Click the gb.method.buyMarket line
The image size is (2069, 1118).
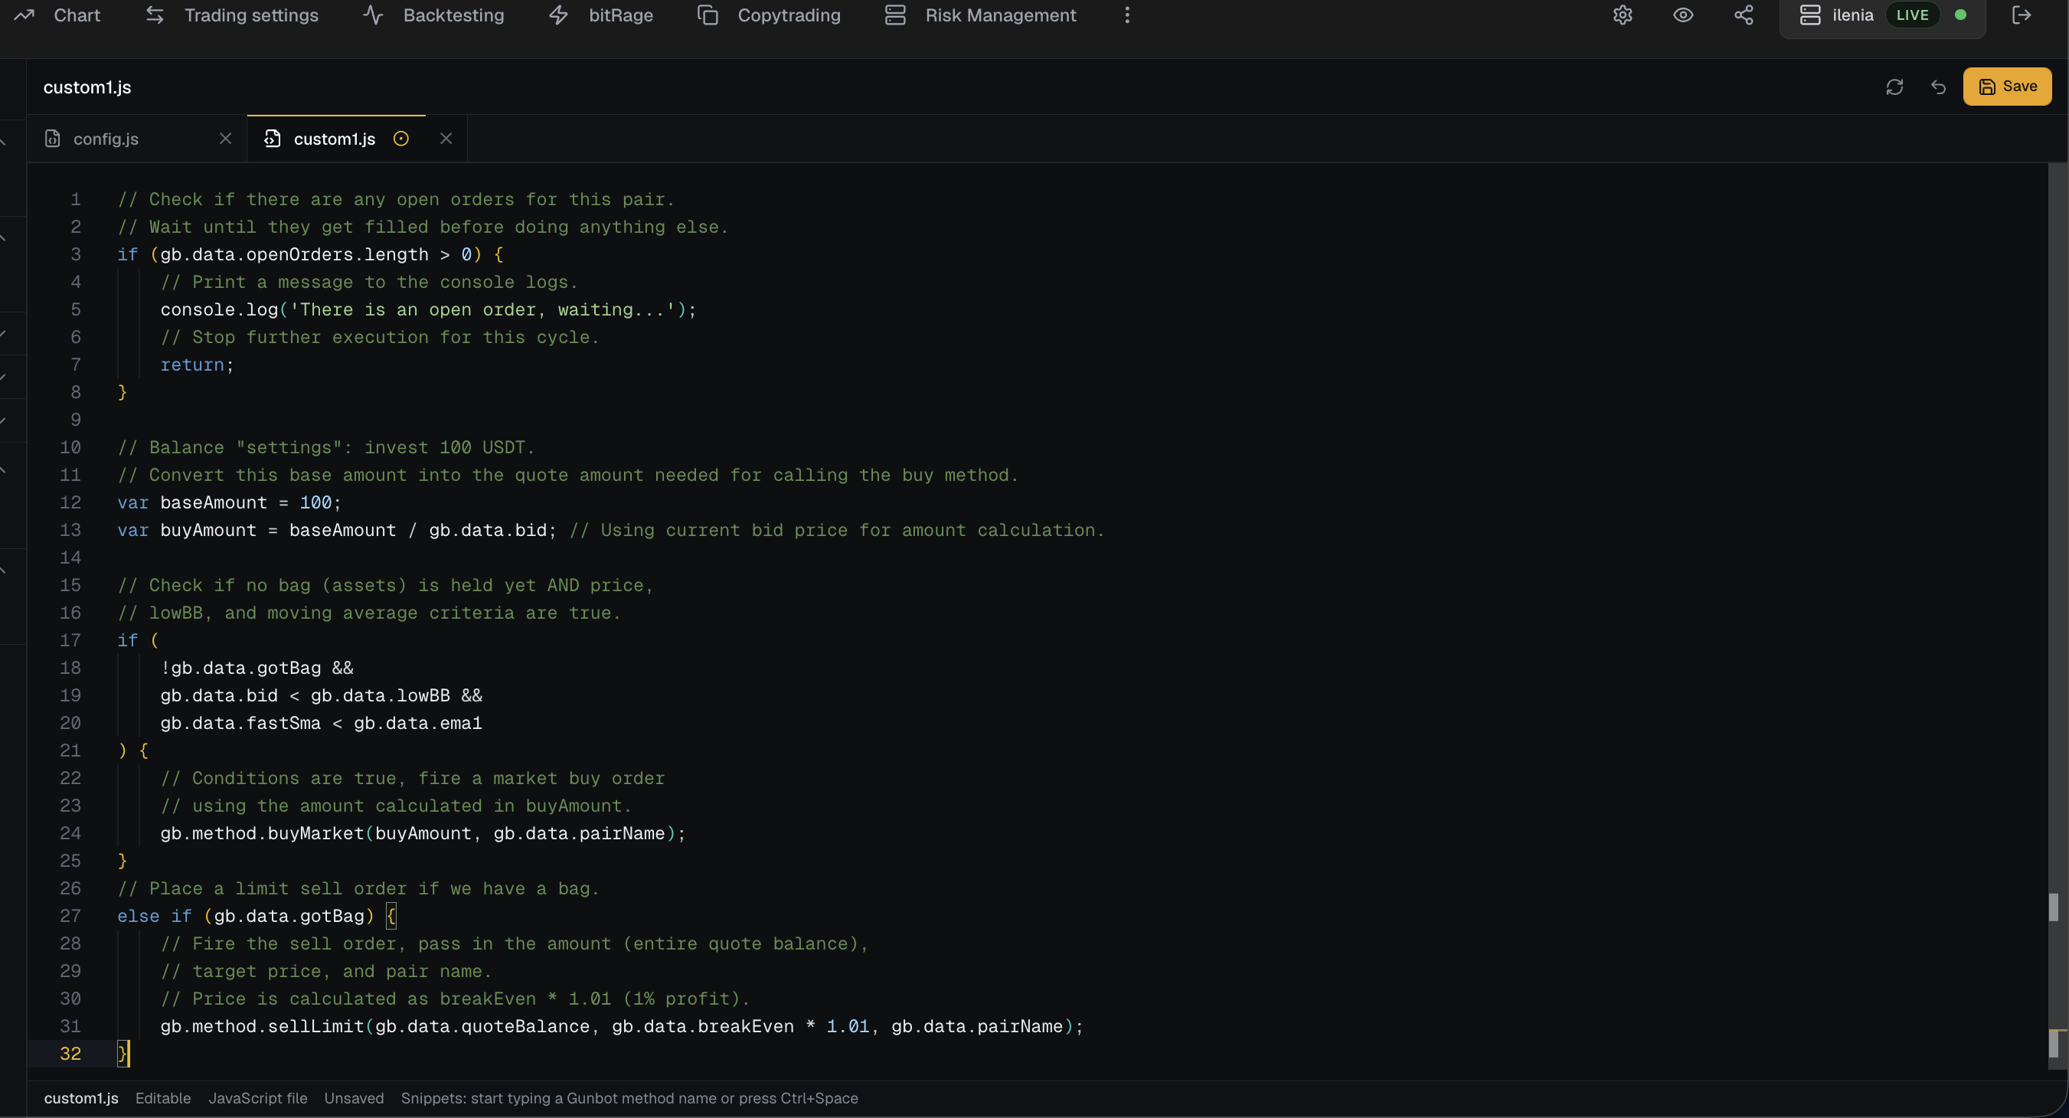point(423,834)
